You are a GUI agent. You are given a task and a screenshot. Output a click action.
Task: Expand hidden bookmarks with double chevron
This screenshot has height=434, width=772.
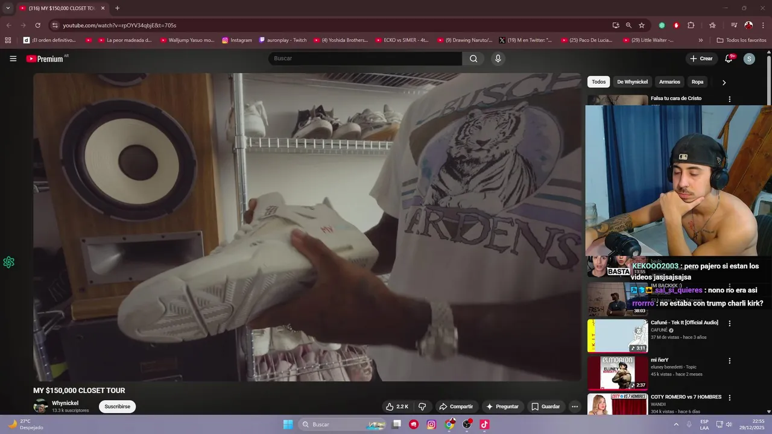(x=700, y=40)
